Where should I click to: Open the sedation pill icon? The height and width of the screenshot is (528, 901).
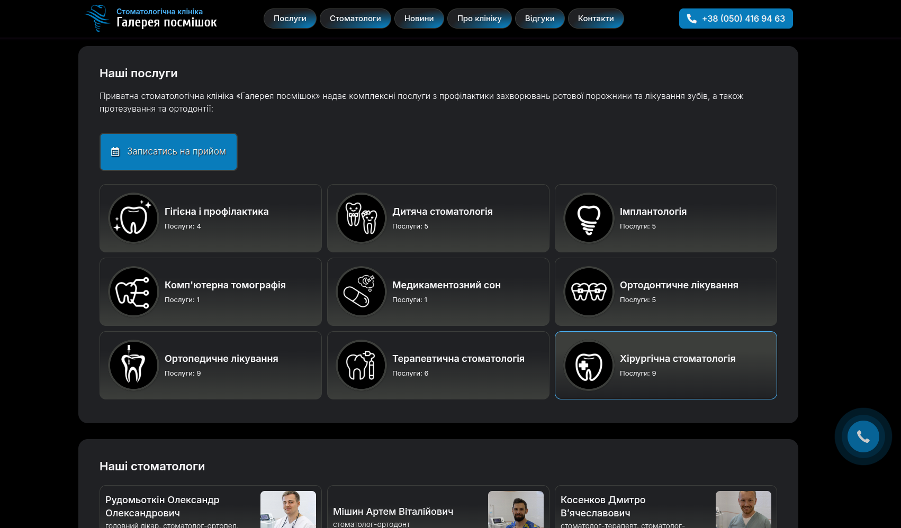(x=361, y=292)
